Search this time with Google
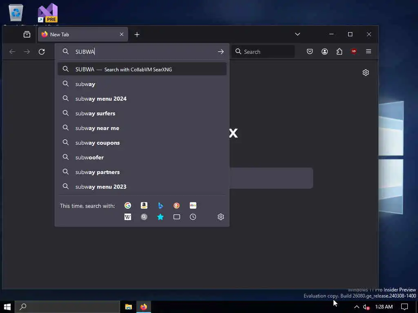This screenshot has width=418, height=313. pos(128,205)
